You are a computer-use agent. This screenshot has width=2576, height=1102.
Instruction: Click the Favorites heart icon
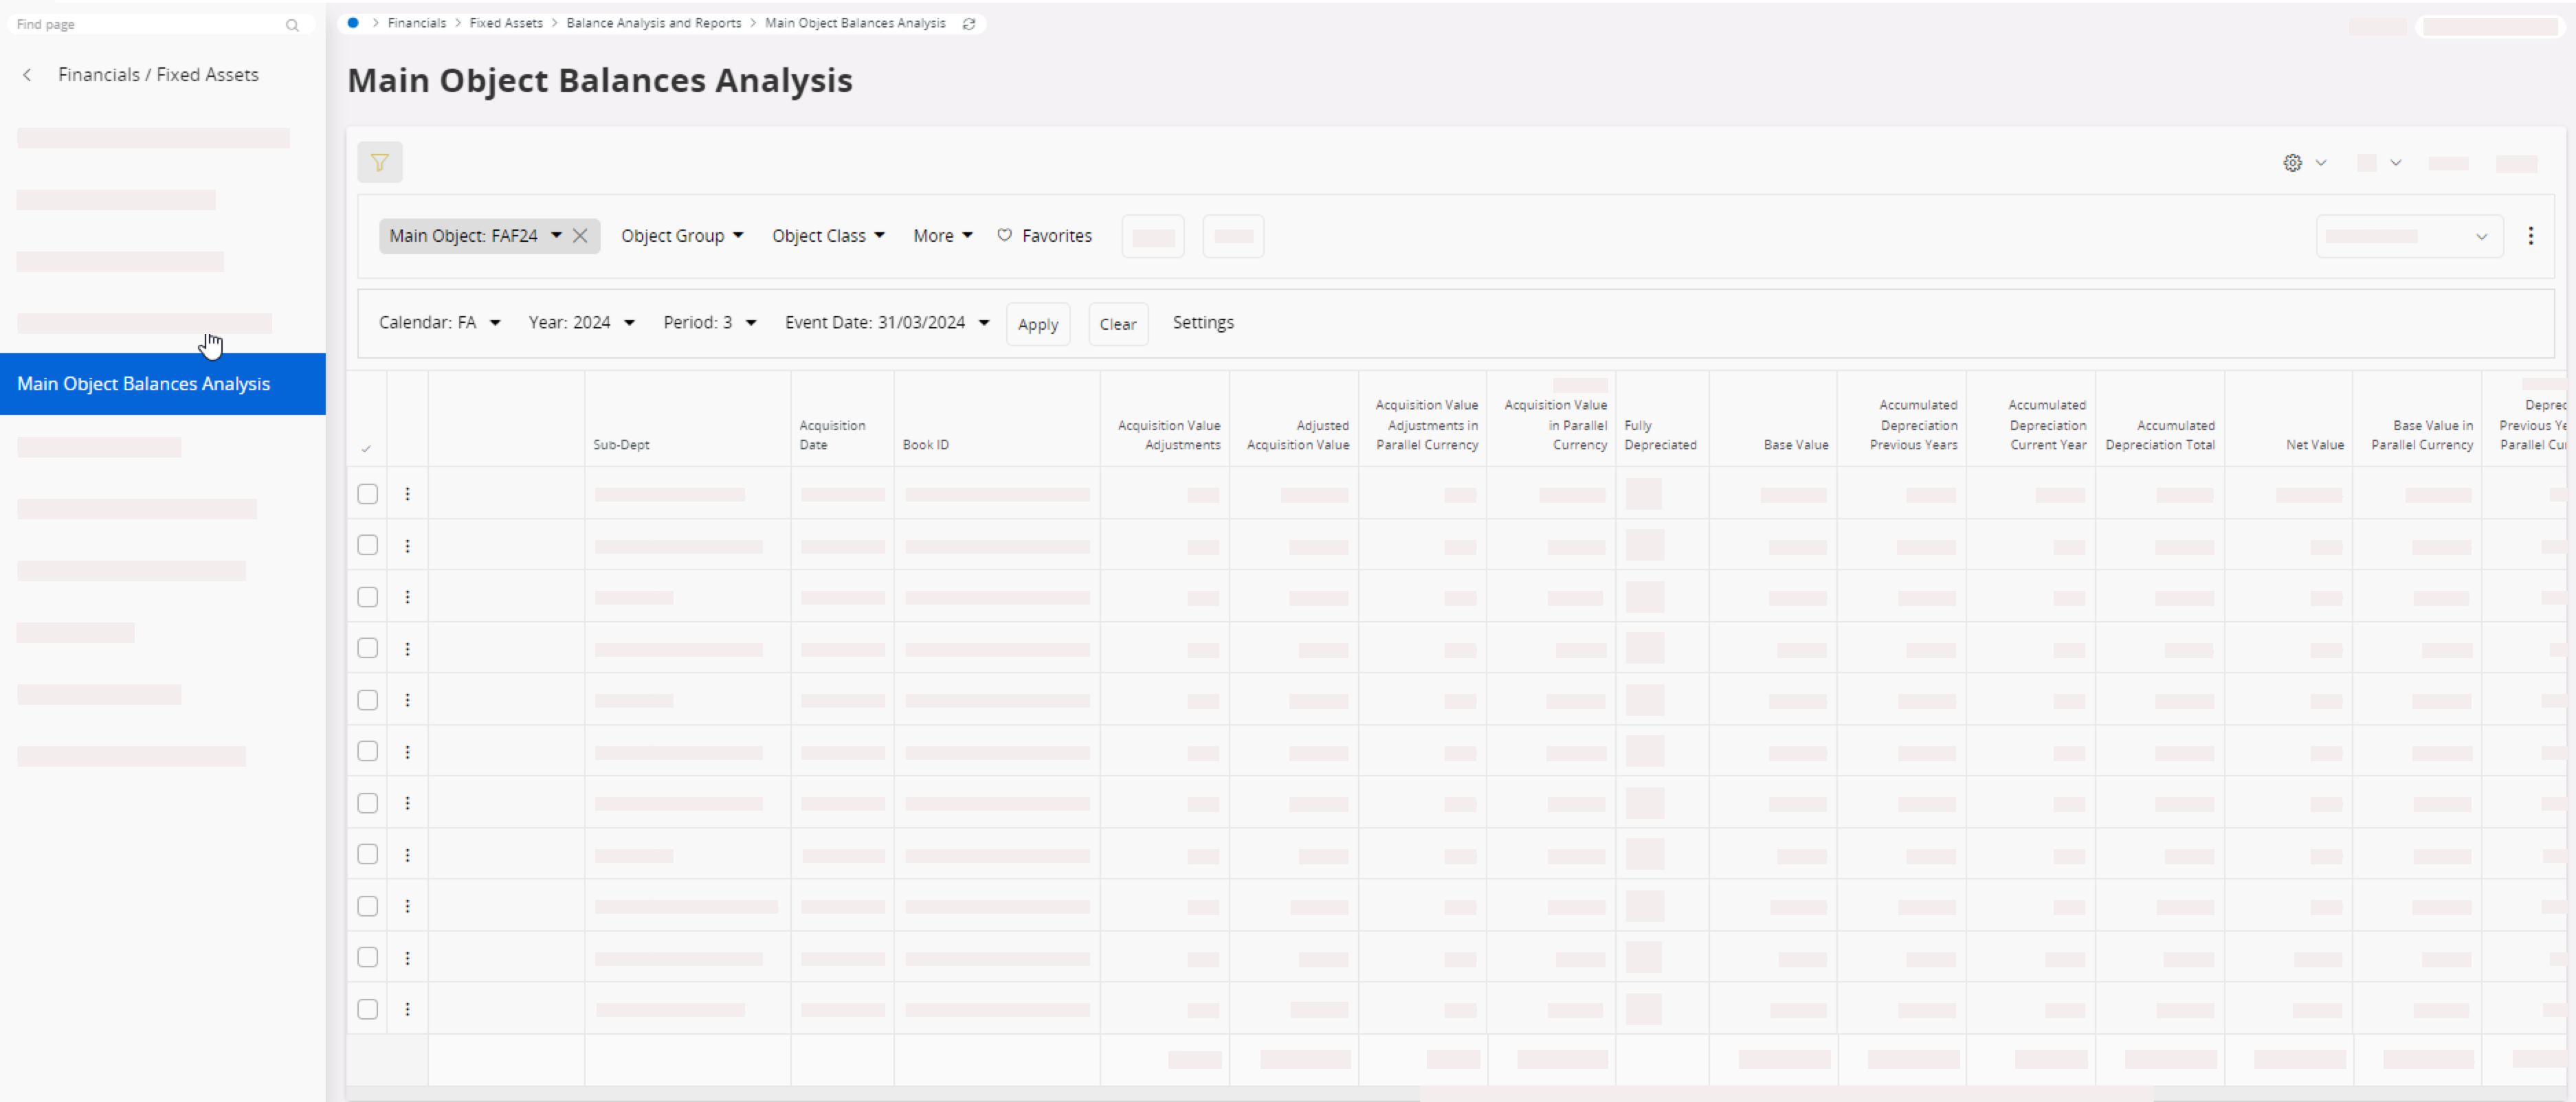coord(1004,235)
